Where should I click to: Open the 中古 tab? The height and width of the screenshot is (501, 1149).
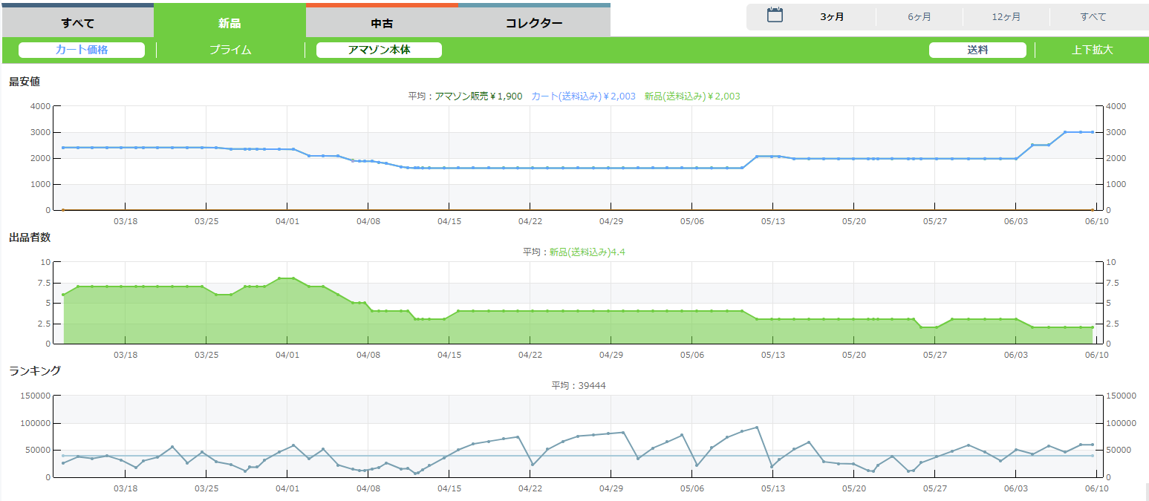click(382, 22)
